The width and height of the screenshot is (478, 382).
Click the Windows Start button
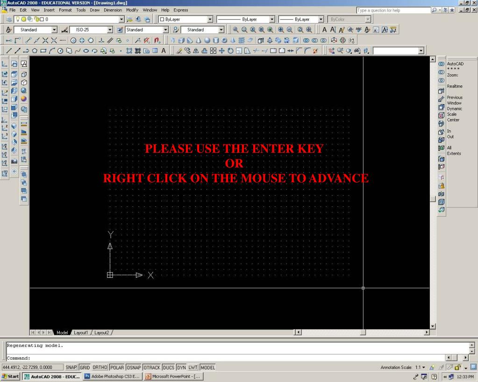pos(10,376)
